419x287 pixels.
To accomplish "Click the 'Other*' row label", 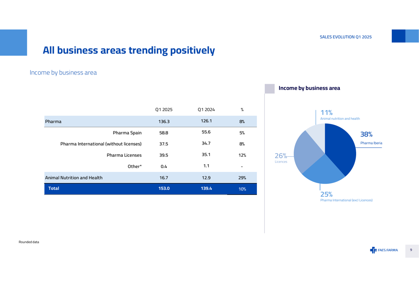I will pos(134,166).
